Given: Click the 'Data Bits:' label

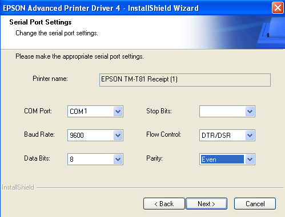Looking at the screenshot, I should 37,158.
